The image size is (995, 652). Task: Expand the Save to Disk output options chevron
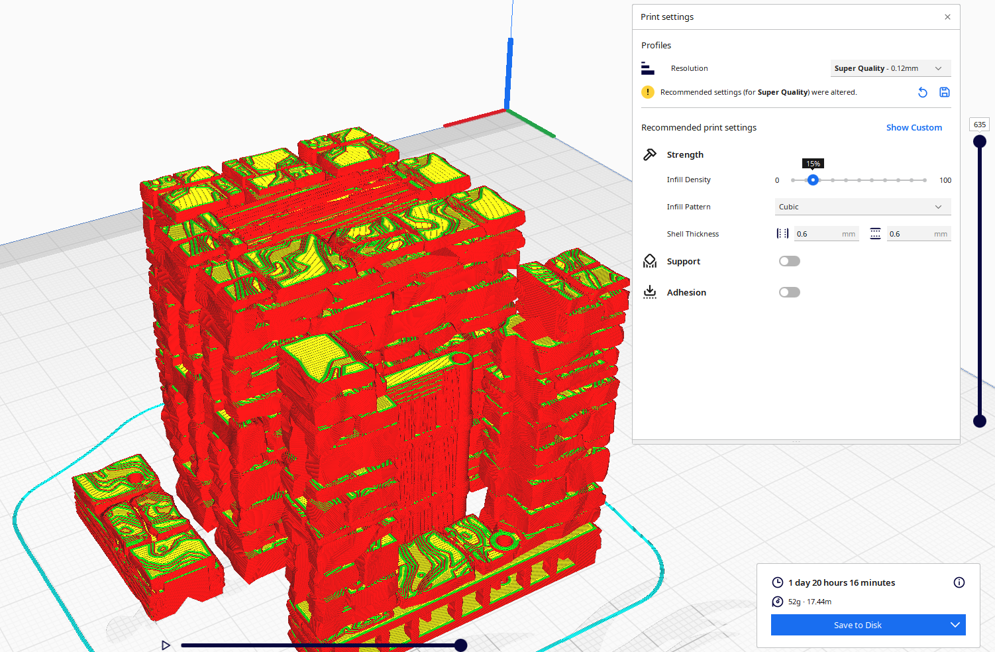(955, 625)
